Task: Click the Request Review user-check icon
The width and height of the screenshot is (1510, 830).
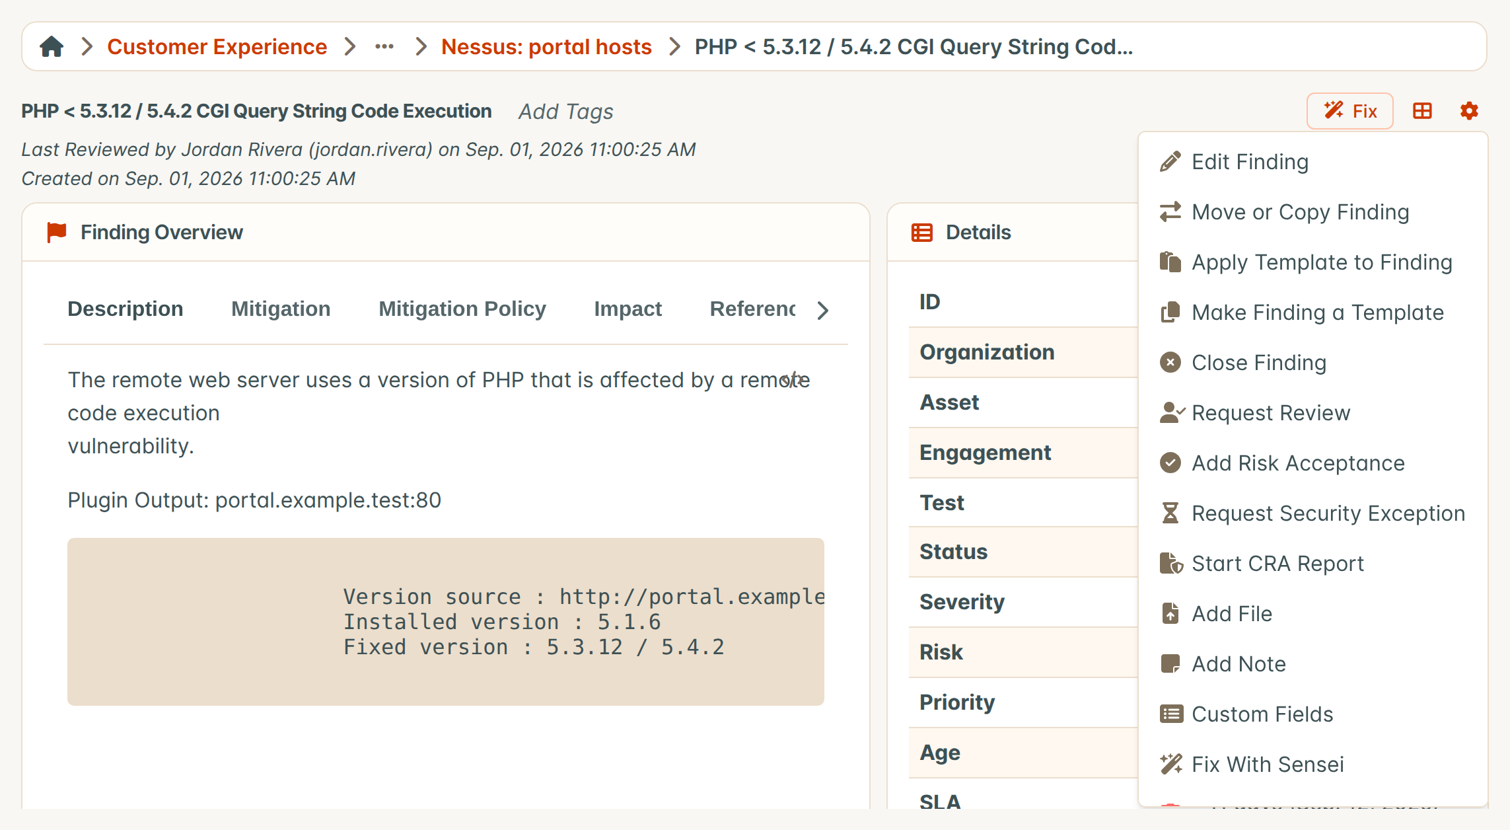Action: (1172, 413)
